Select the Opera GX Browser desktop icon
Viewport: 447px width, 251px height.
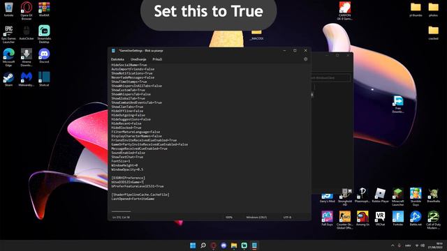click(27, 11)
